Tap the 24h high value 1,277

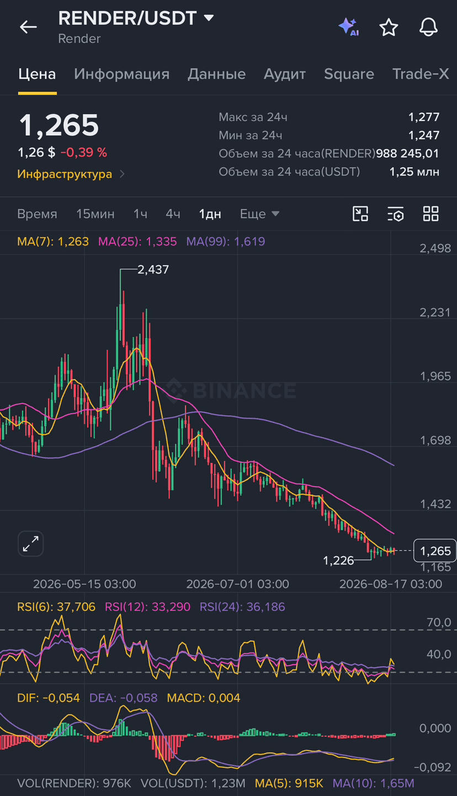tap(424, 117)
